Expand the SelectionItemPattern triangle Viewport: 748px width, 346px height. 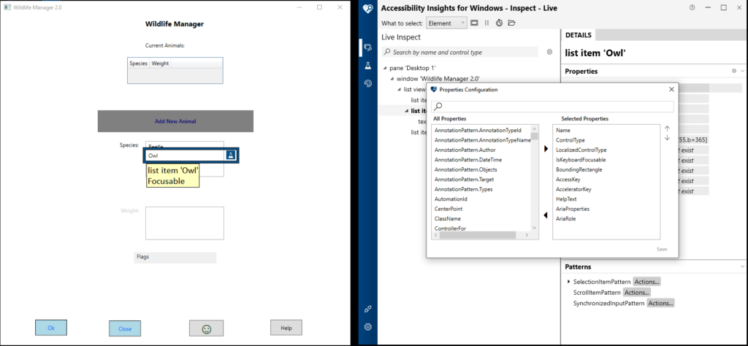tap(568, 282)
